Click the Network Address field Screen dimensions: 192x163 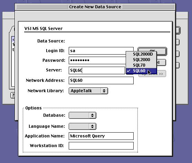pos(101,80)
